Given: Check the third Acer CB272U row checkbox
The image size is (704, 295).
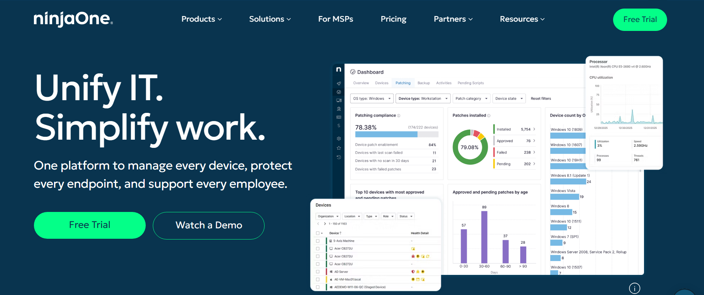Looking at the screenshot, I should 318,264.
